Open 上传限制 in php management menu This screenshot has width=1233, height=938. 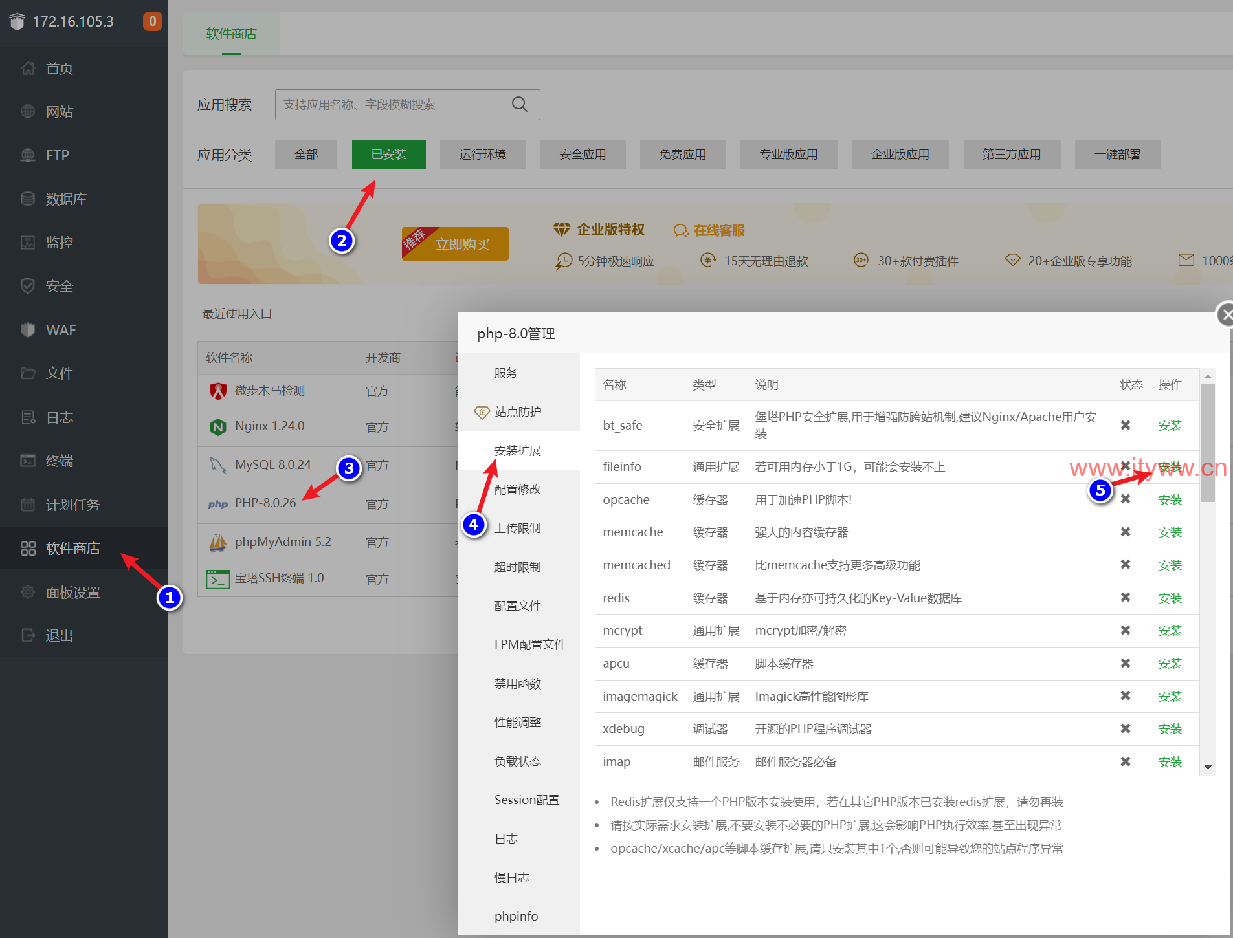click(x=518, y=529)
